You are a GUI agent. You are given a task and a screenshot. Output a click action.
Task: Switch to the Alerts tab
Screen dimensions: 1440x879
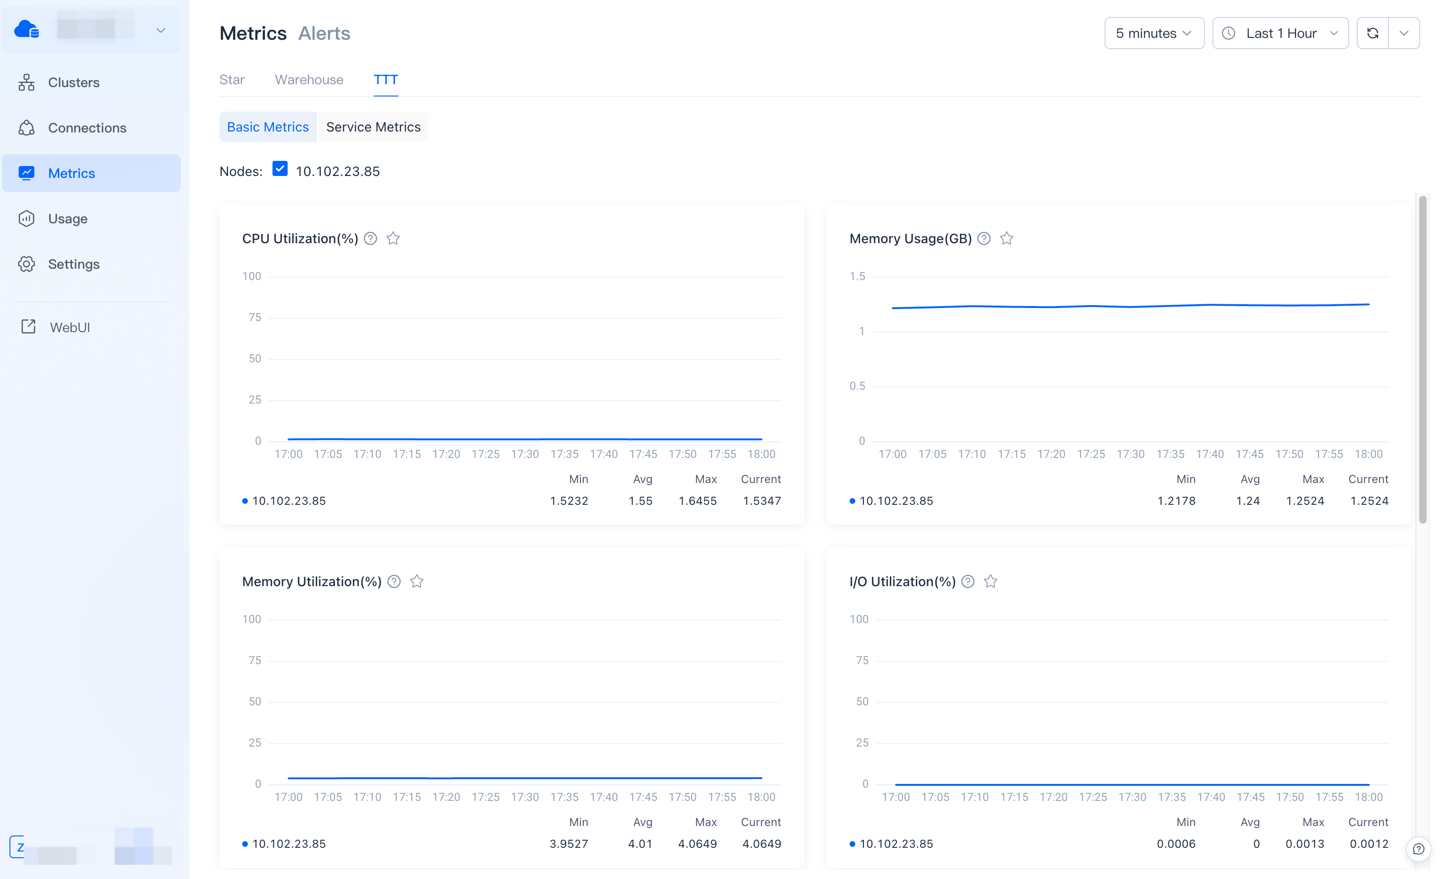coord(324,33)
